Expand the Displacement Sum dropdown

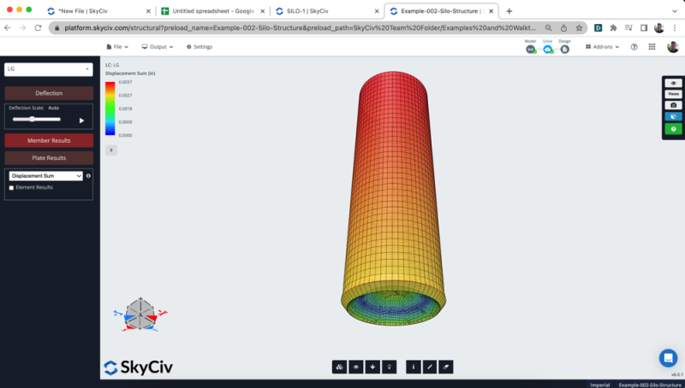[45, 175]
